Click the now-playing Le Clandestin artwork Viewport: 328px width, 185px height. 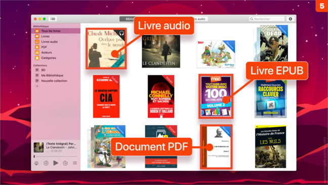pyautogui.click(x=38, y=147)
